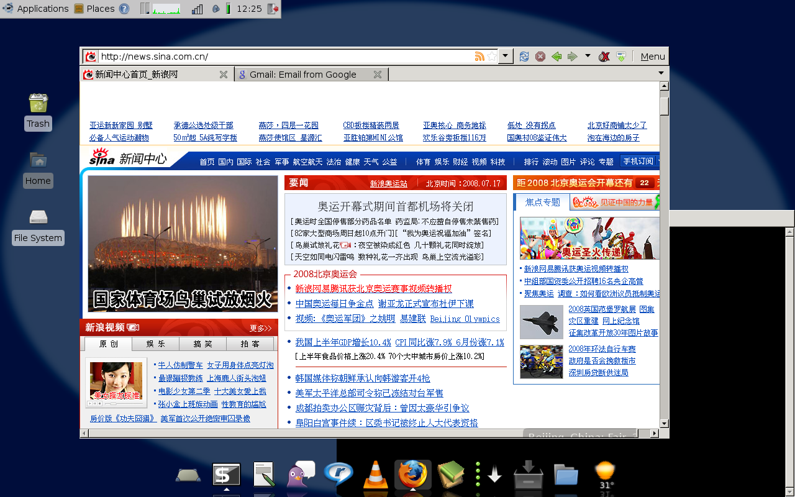
Task: Launch the text editor from the dock
Action: coord(264,475)
